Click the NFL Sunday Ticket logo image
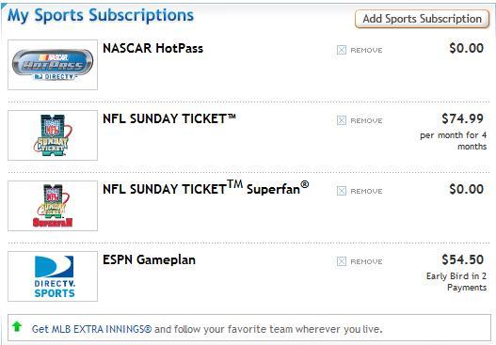The image size is (496, 345). click(x=53, y=135)
